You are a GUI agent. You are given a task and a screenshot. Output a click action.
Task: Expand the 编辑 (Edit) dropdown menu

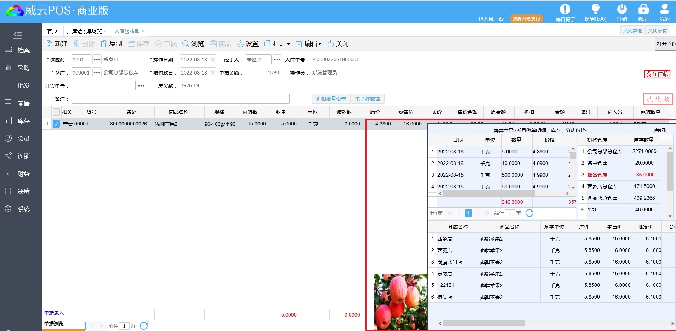(308, 44)
